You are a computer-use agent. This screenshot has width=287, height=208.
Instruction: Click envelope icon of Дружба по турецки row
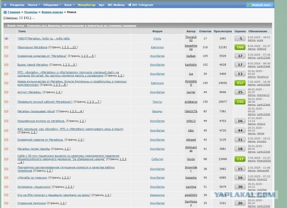coord(6,178)
